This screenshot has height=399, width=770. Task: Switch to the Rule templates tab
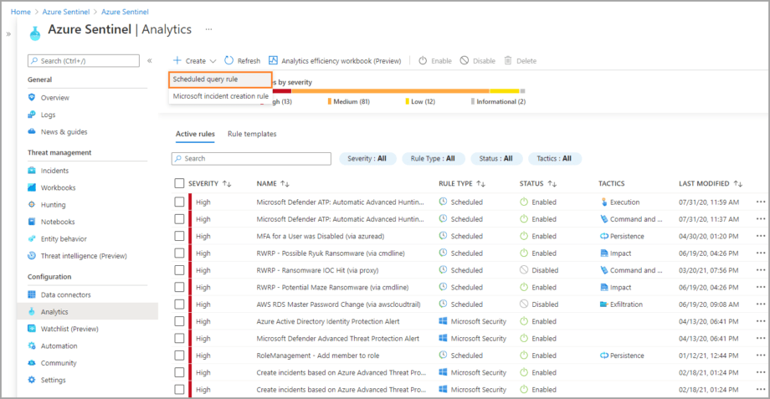(252, 134)
